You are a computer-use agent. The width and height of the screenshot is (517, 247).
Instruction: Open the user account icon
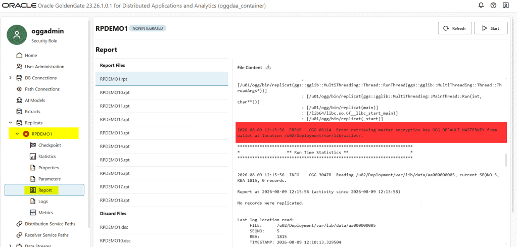point(506,5)
